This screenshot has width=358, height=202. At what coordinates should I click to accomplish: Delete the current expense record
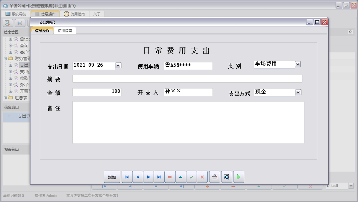click(x=170, y=177)
